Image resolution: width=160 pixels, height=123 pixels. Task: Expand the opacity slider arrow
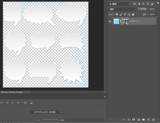pos(157,9)
